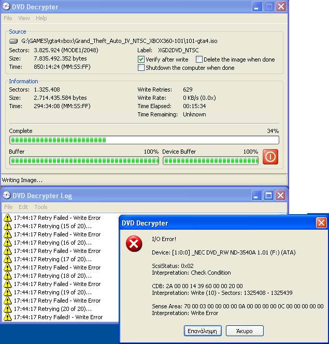Click information size '2.714.435.584 bytes'
Screen dimensions: 329x344
60,98
